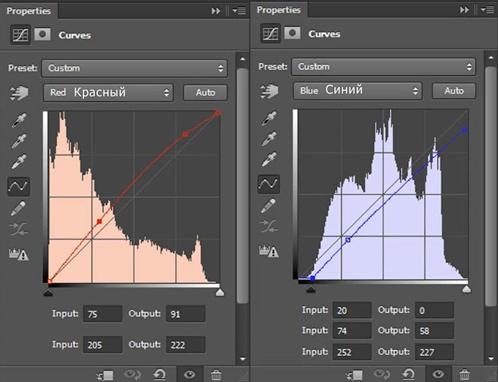Delete adjustment with trash icon in Blue panel
Screen dimensions: 498x382
click(464, 374)
